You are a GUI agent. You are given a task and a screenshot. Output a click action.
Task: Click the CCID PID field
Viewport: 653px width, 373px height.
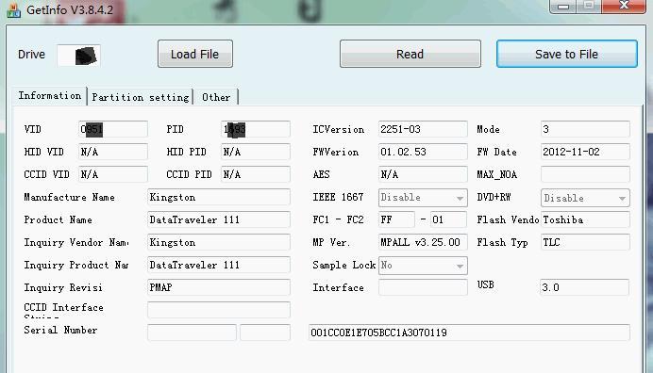256,174
